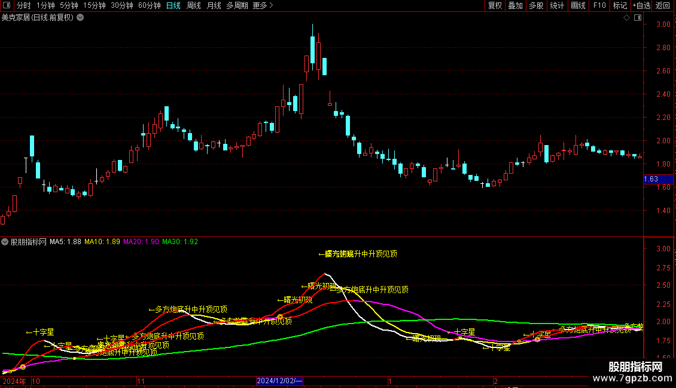Switch to 月线 monthly chart
Screen dimensions: 676x388
[214, 5]
